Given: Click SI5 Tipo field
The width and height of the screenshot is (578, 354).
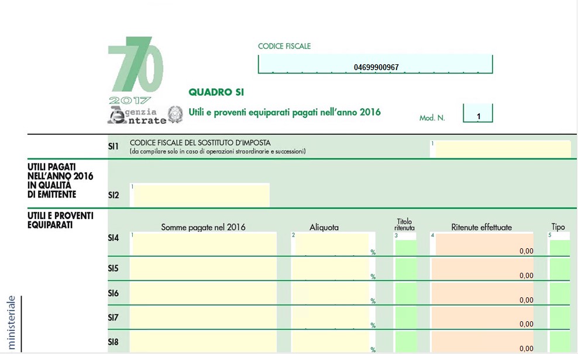Looking at the screenshot, I should pyautogui.click(x=559, y=268).
